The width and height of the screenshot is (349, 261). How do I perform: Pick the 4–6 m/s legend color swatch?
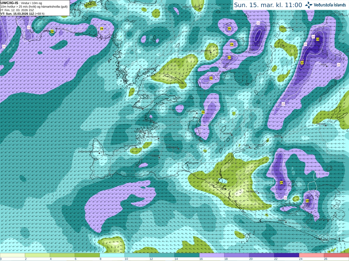[x=62, y=255]
